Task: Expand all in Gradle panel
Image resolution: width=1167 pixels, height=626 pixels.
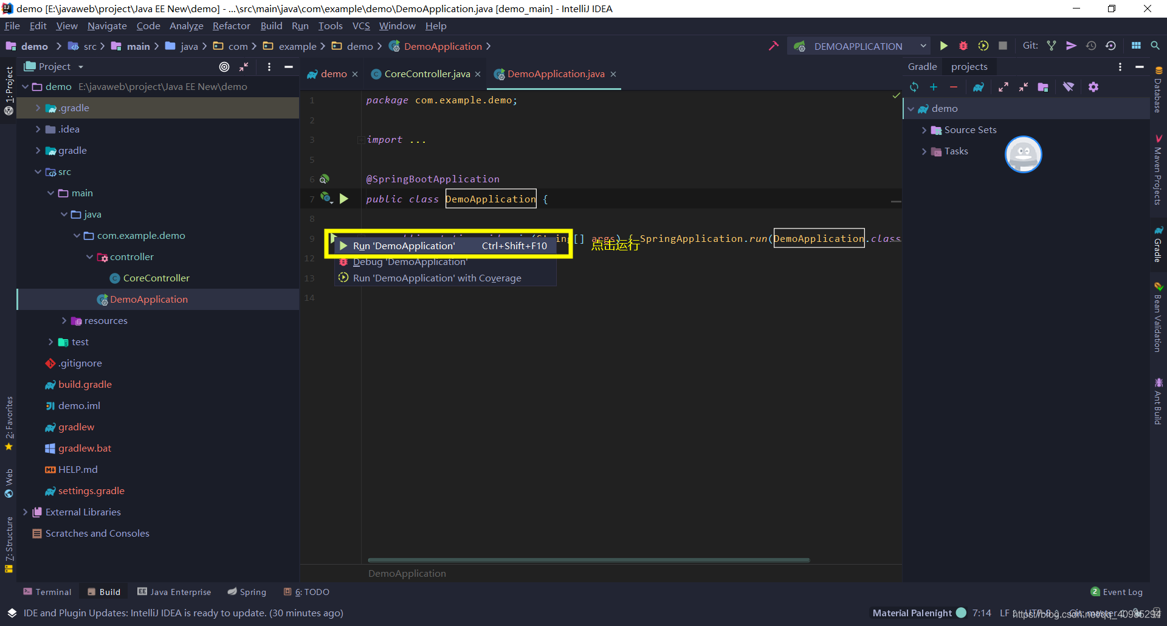Action: tap(1003, 88)
